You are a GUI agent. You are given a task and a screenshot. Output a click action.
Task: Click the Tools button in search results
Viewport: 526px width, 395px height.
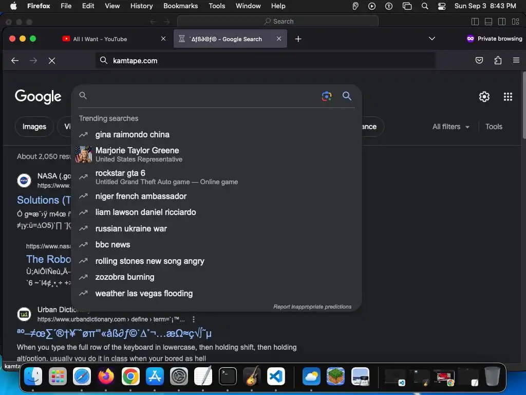tap(494, 127)
